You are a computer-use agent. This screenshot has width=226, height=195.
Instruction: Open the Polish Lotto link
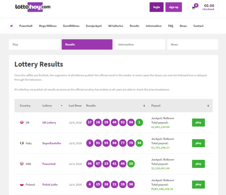pos(50,185)
